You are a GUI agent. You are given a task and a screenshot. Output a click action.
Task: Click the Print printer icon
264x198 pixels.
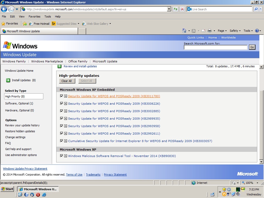click(x=209, y=31)
